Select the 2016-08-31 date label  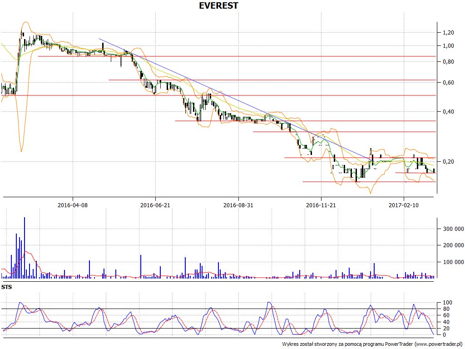coord(238,205)
